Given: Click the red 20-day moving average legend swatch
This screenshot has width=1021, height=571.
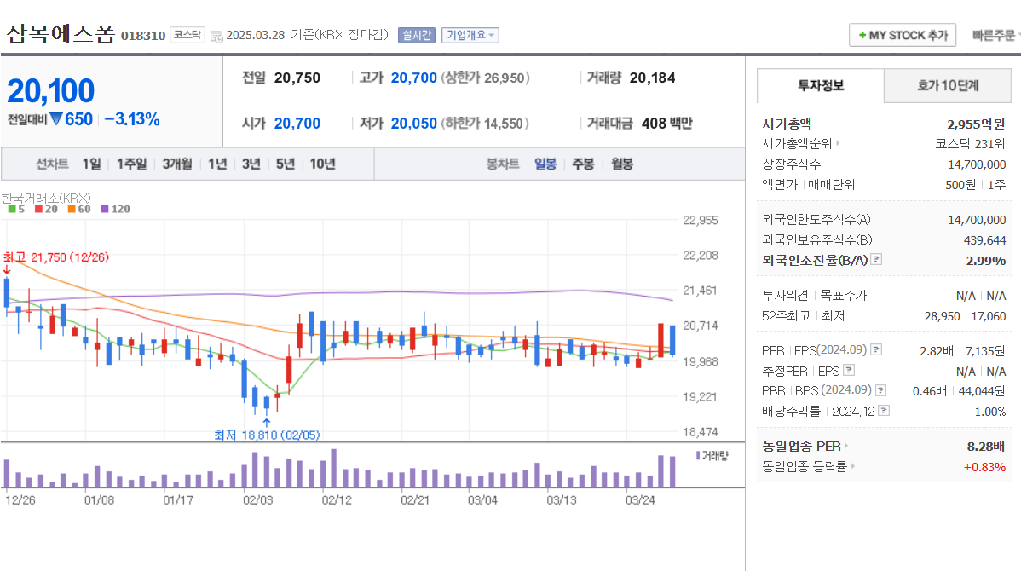Looking at the screenshot, I should (x=38, y=209).
